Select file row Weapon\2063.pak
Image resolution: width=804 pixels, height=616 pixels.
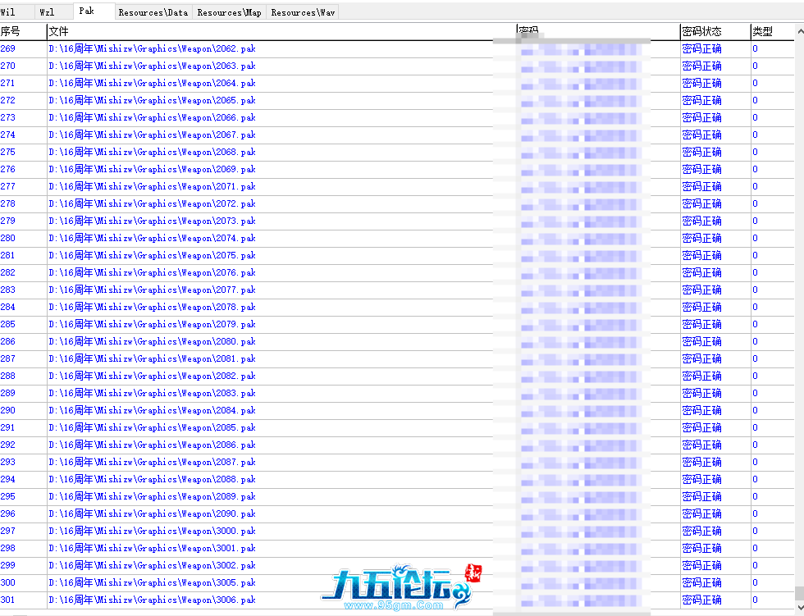point(397,66)
